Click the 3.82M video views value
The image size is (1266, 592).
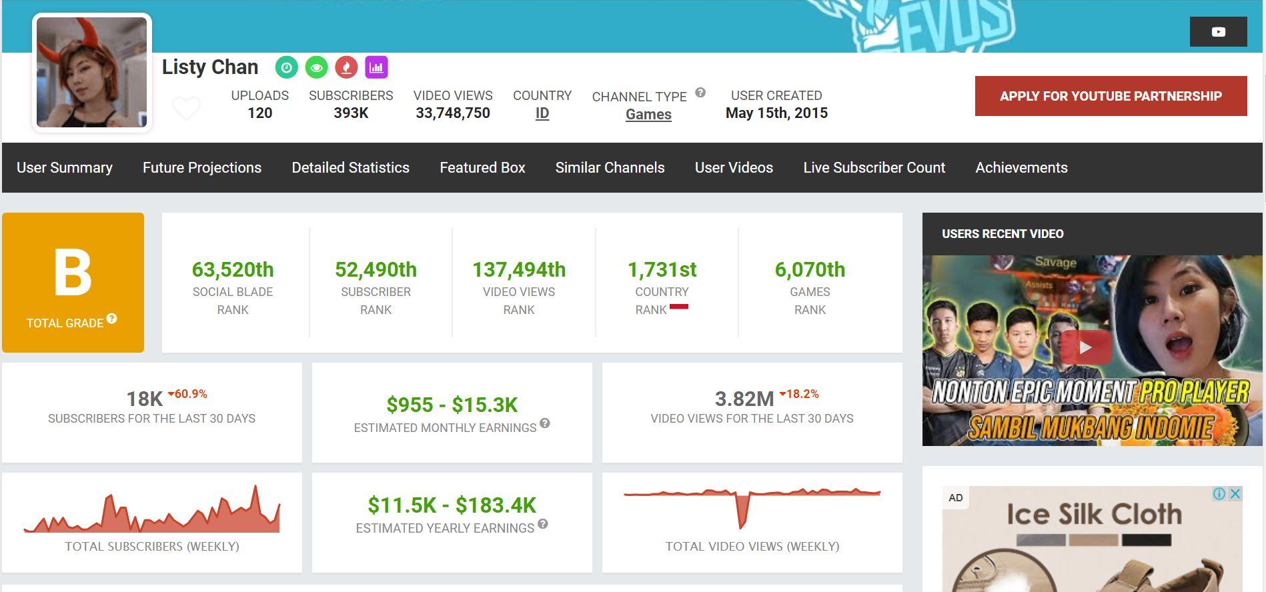point(744,399)
